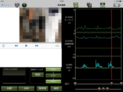The height and width of the screenshot is (92, 123).
Task: Tap the memo input box
Action: [14, 75]
